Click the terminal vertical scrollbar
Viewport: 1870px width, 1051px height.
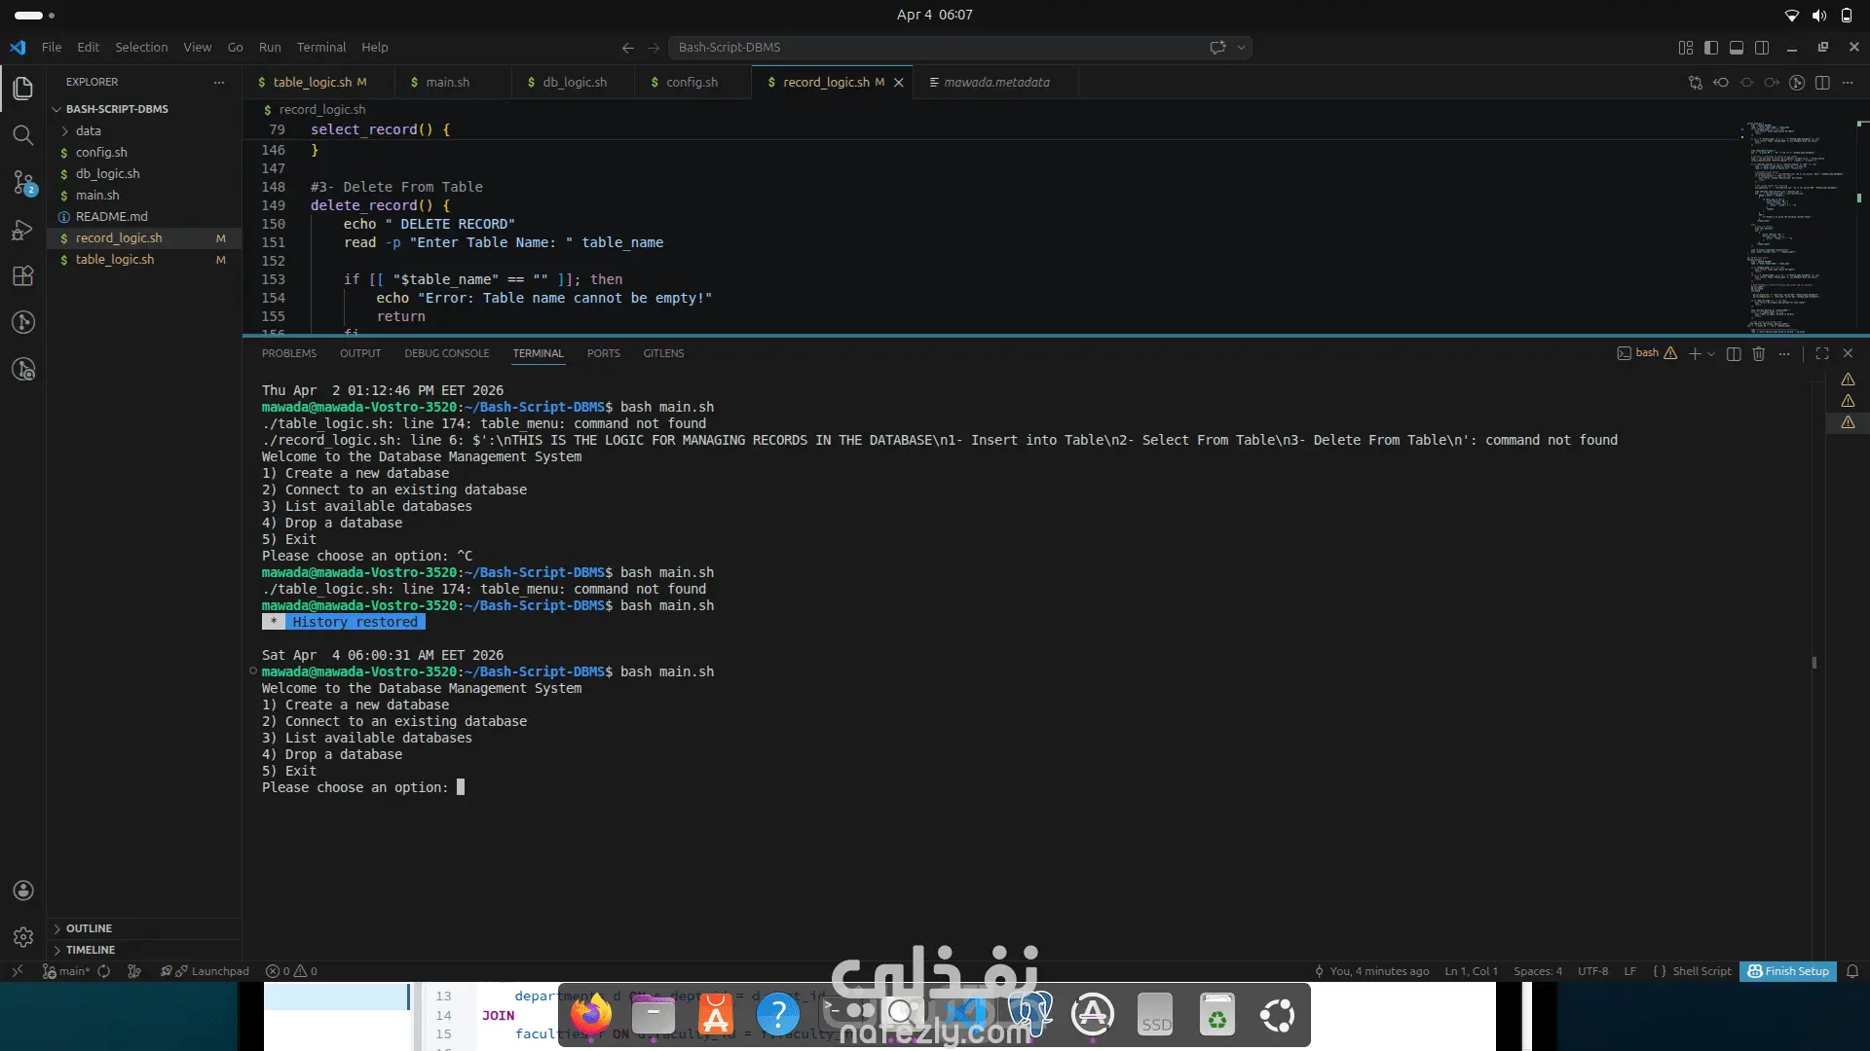(x=1814, y=663)
